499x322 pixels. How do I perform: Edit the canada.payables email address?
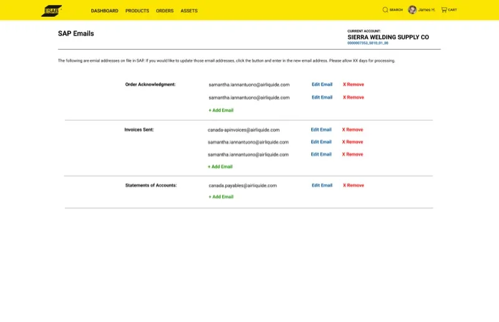pos(322,185)
